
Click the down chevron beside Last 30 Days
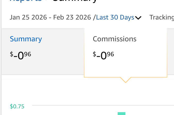138,18
